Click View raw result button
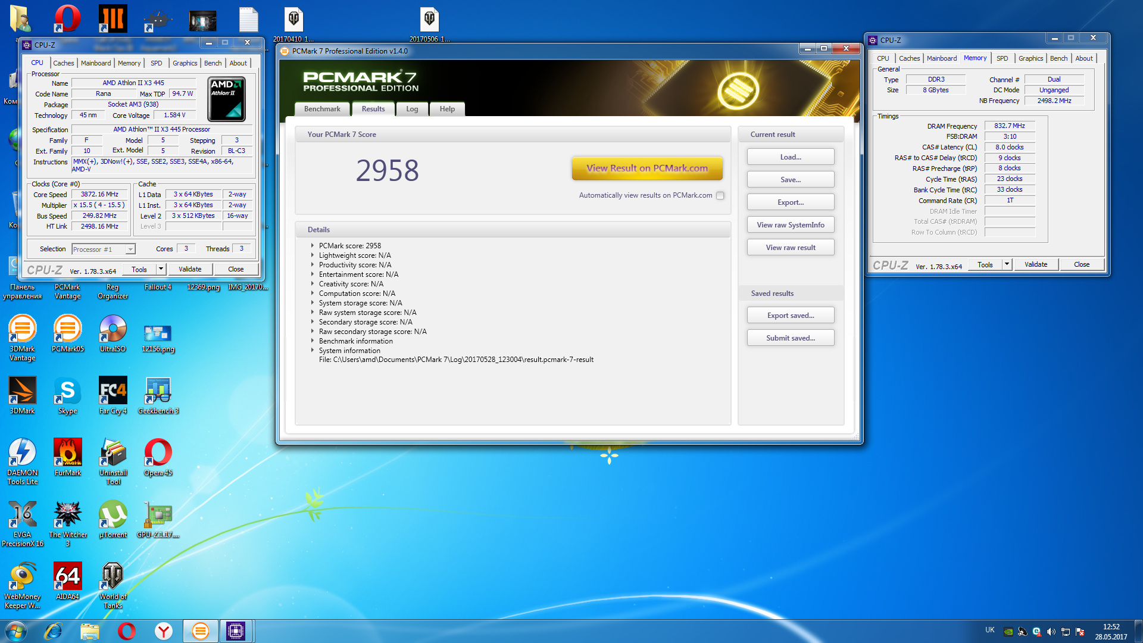Image resolution: width=1143 pixels, height=643 pixels. 791,248
